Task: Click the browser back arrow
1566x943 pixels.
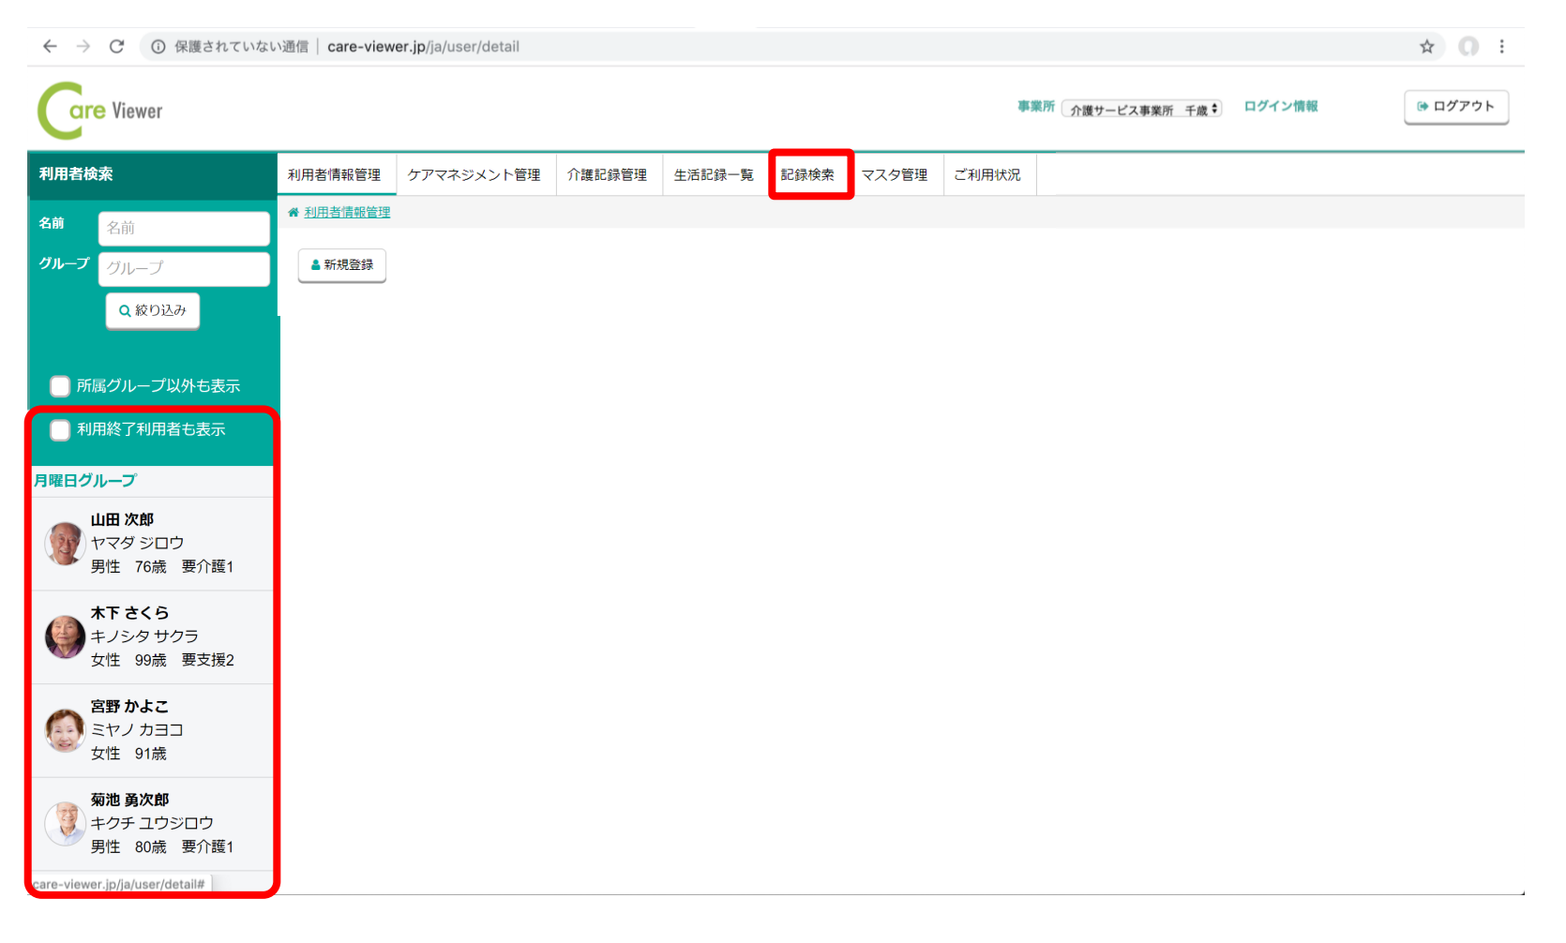Action: pyautogui.click(x=50, y=46)
